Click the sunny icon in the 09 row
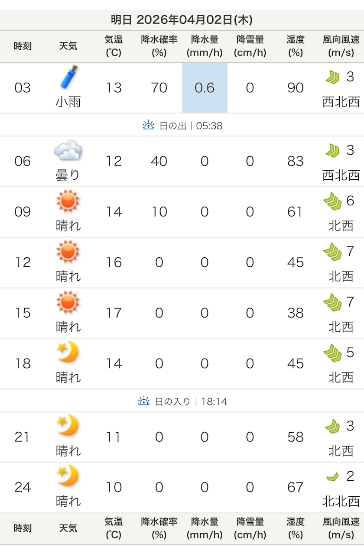Image resolution: width=364 pixels, height=547 pixels. [x=68, y=202]
